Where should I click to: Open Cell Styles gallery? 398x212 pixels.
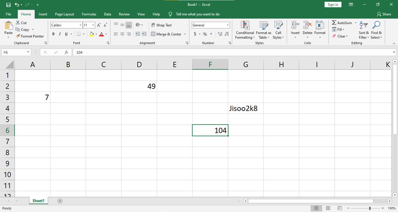point(278,30)
